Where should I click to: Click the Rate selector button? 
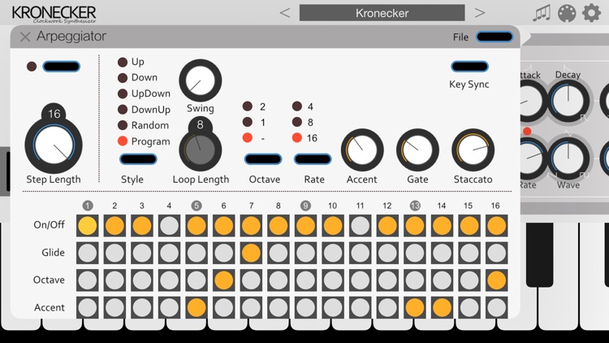313,159
